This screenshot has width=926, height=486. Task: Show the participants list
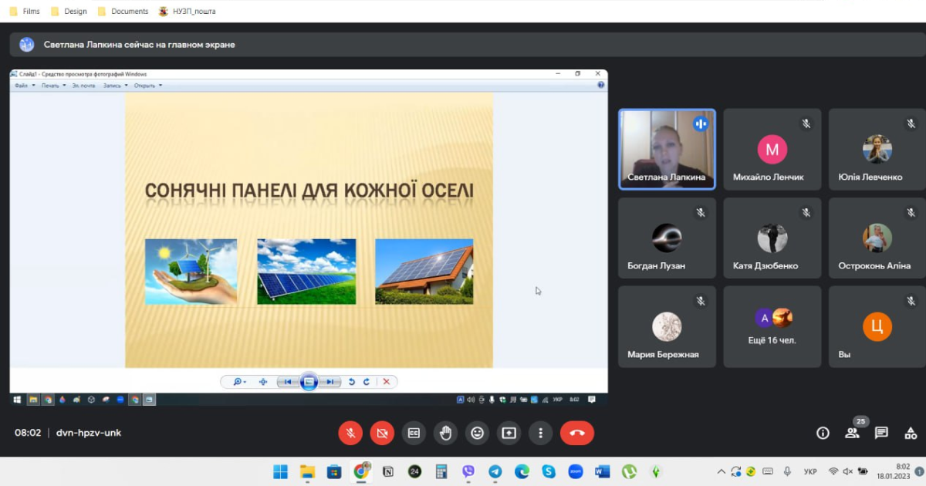(852, 433)
